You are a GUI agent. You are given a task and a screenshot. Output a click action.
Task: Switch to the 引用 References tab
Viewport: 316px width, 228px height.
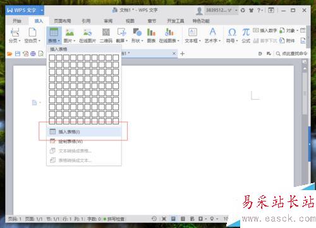(x=86, y=21)
